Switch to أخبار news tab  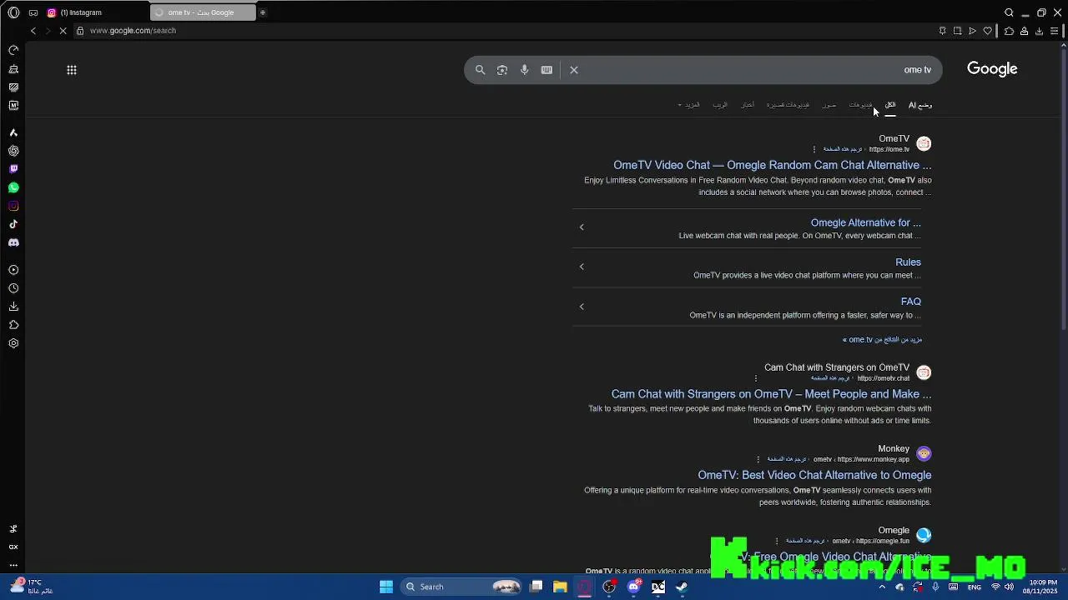point(748,105)
